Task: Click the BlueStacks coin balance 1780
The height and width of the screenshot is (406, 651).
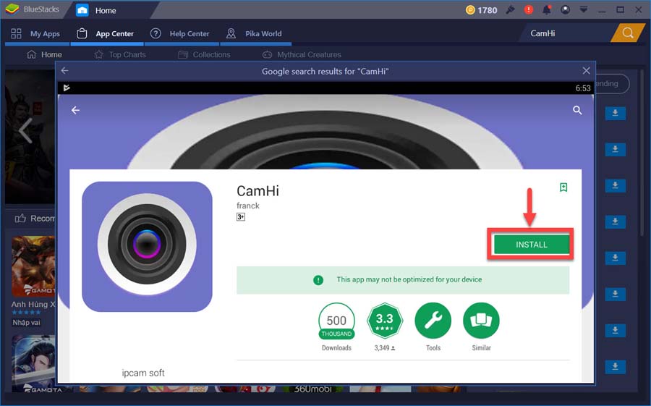Action: (x=482, y=10)
